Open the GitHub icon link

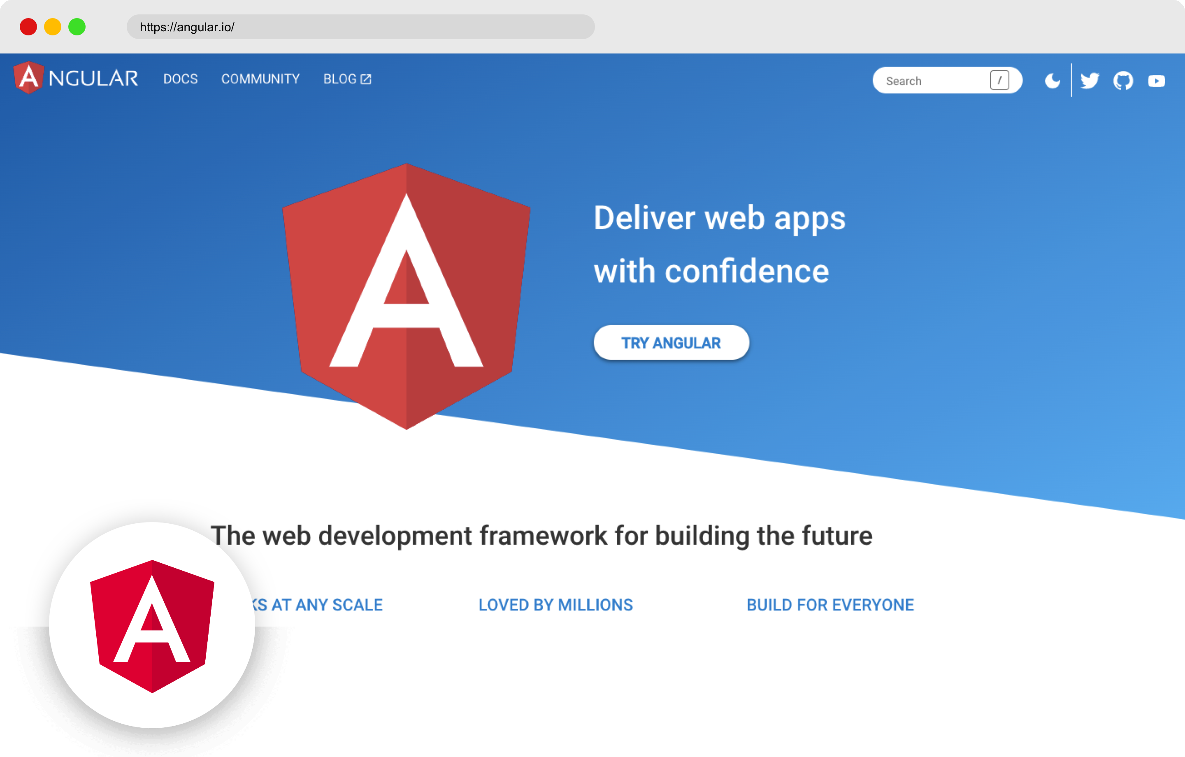[1123, 80]
